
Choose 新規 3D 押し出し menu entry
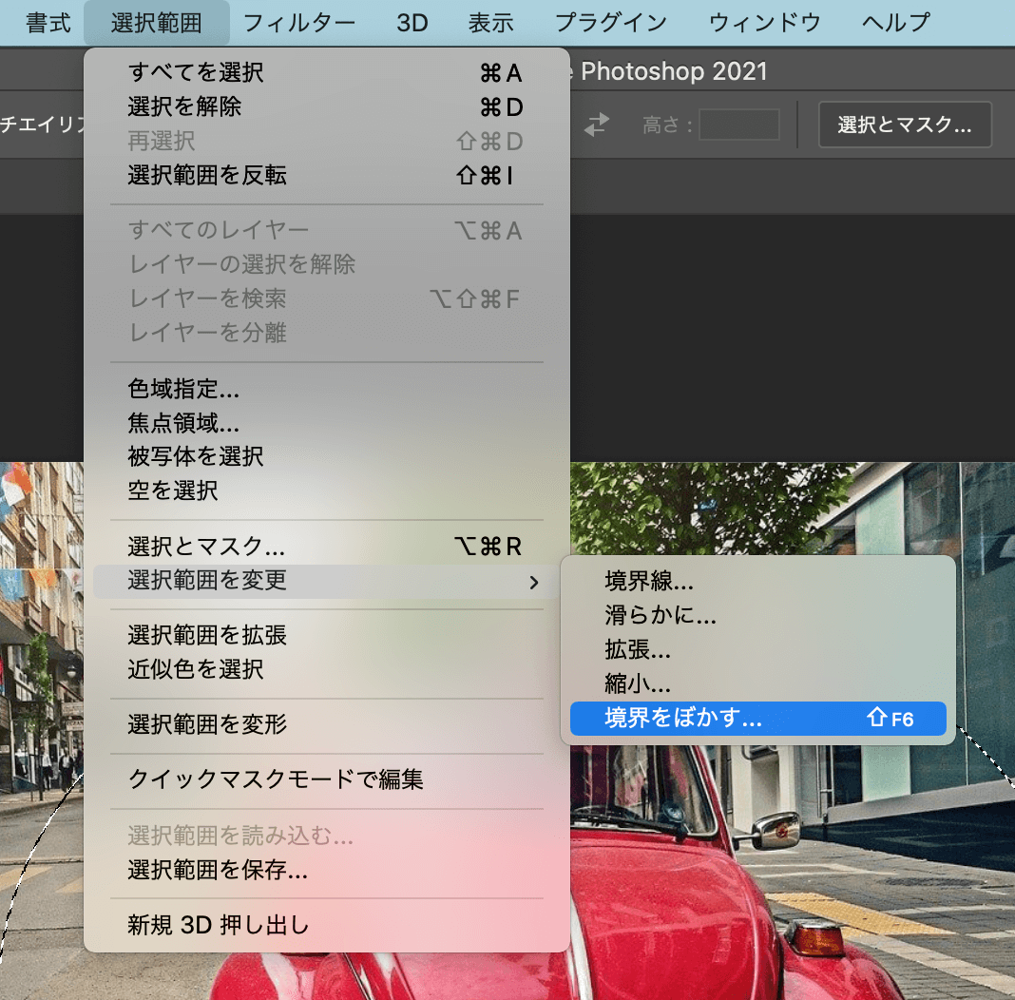tap(326, 925)
